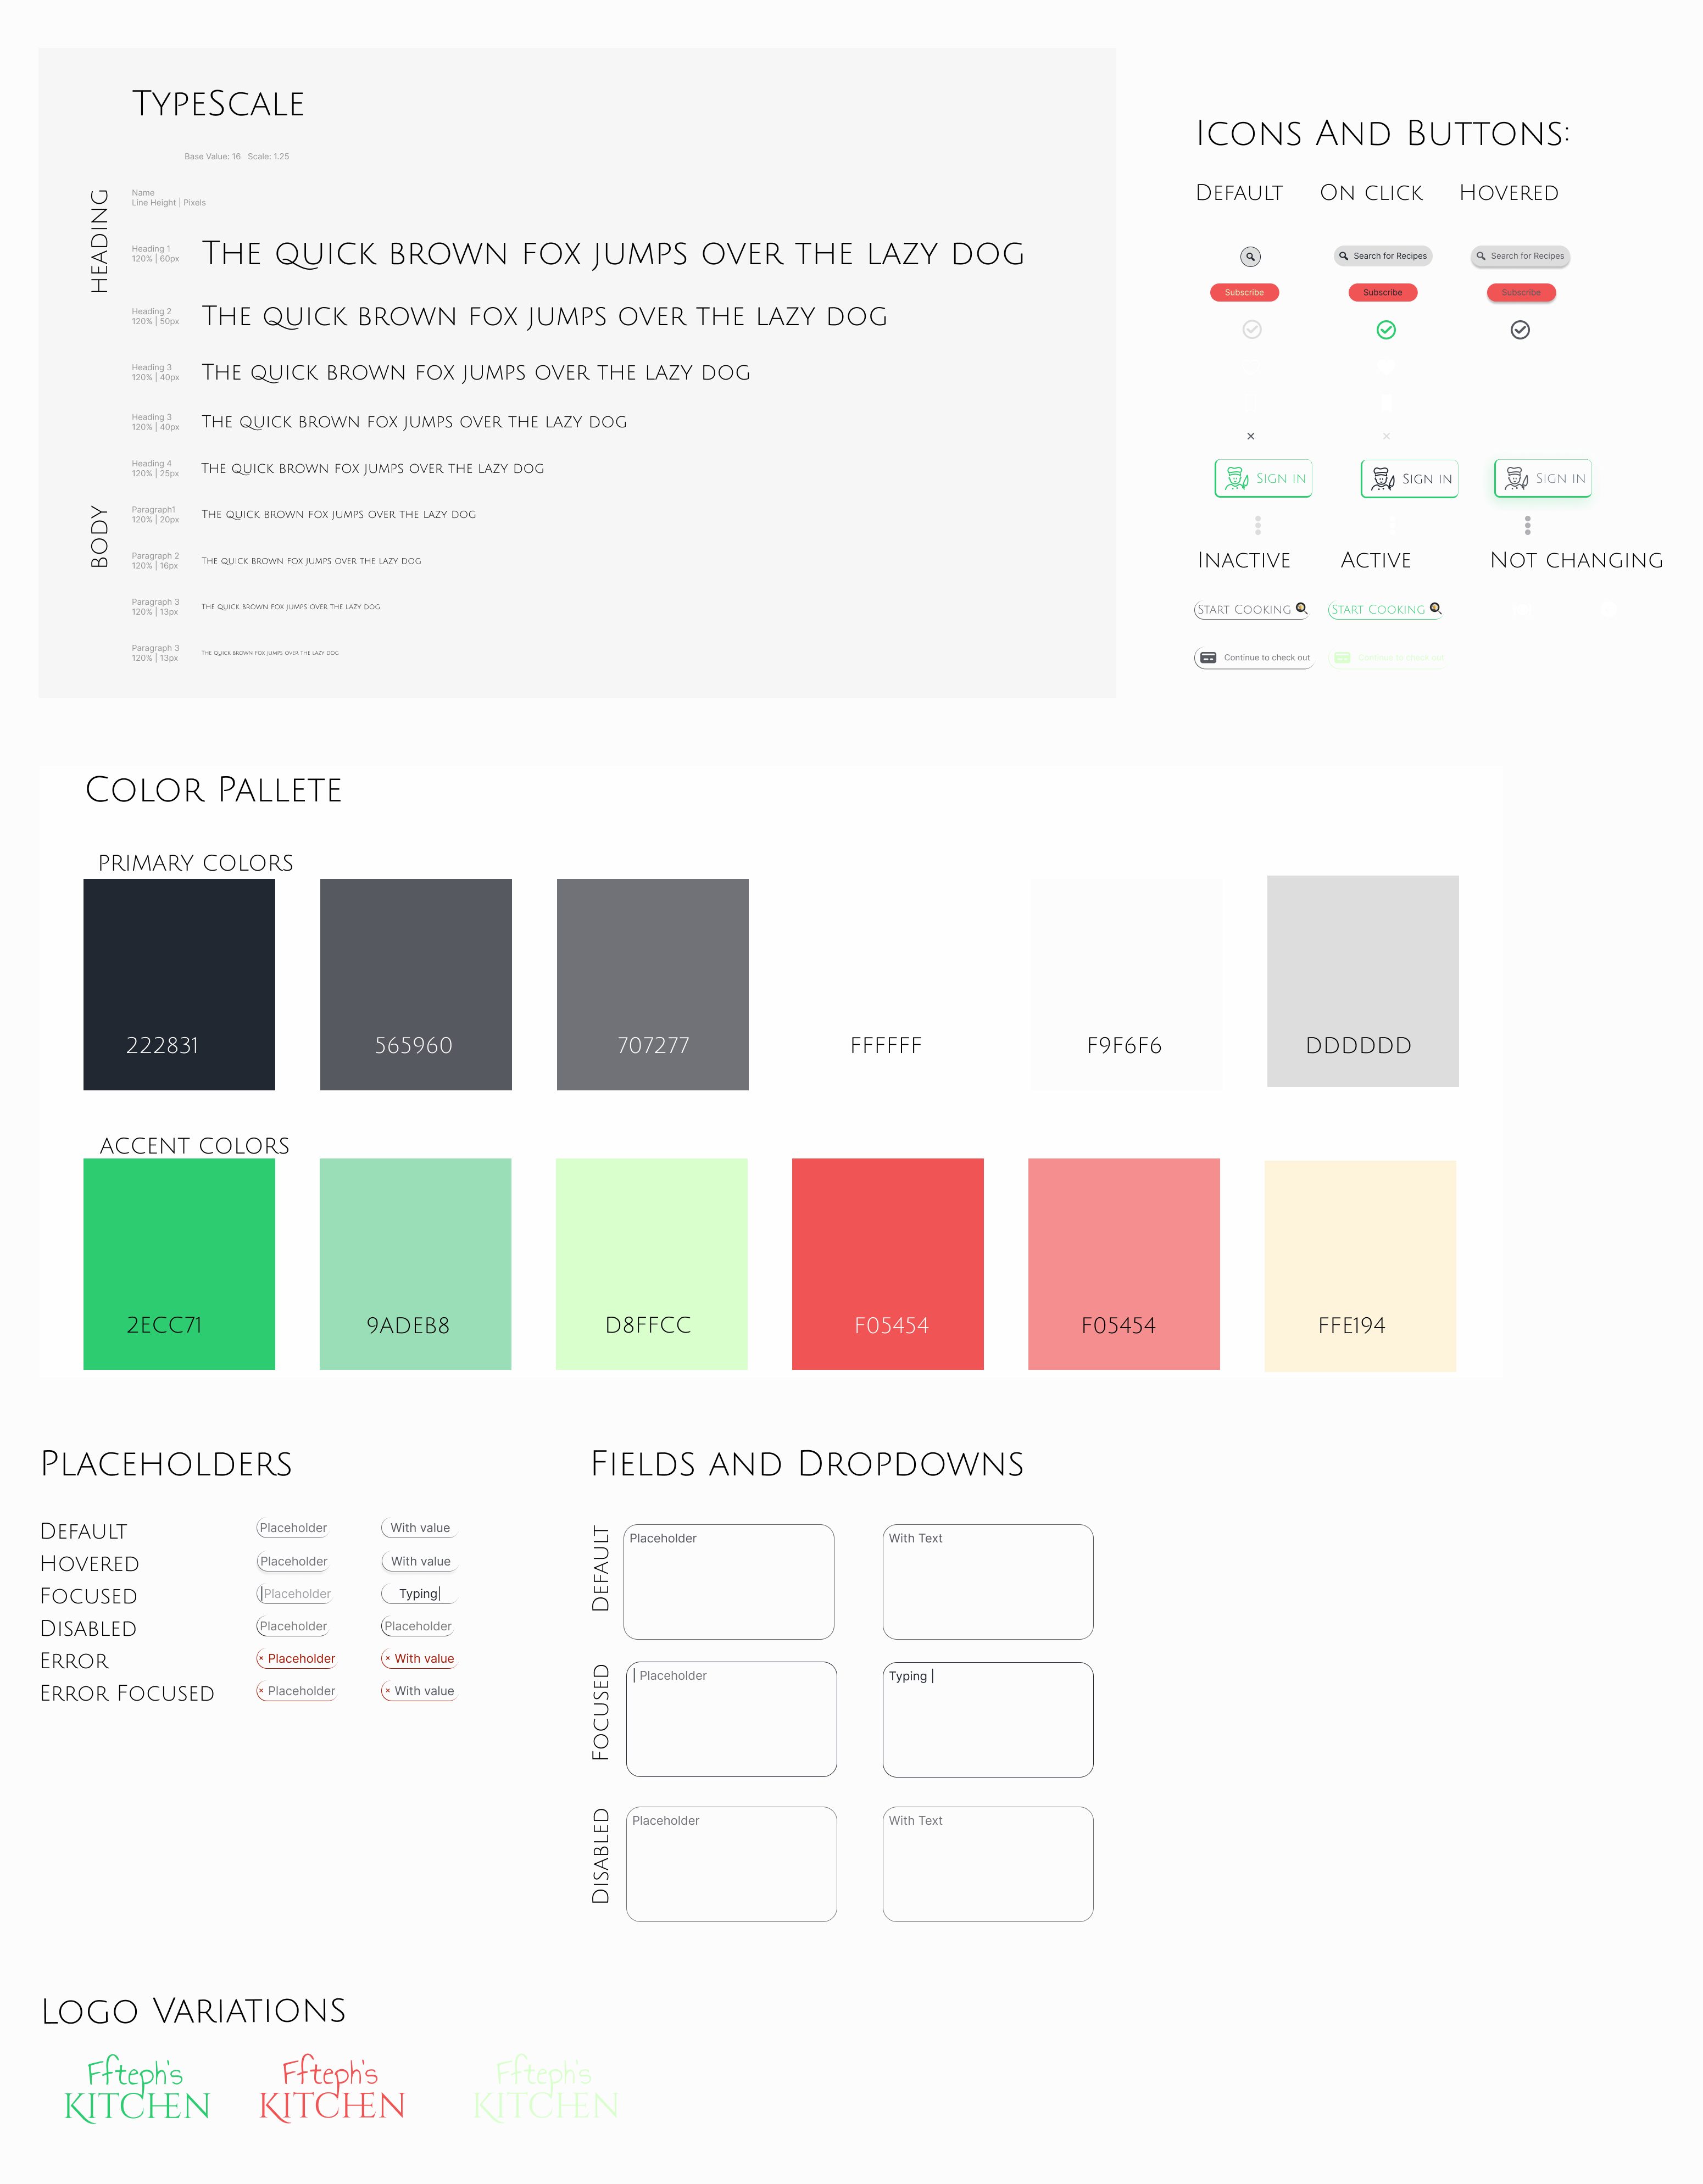1703x2184 pixels.
Task: Open the Disabled dropdown with Placeholder text
Action: [x=731, y=1863]
